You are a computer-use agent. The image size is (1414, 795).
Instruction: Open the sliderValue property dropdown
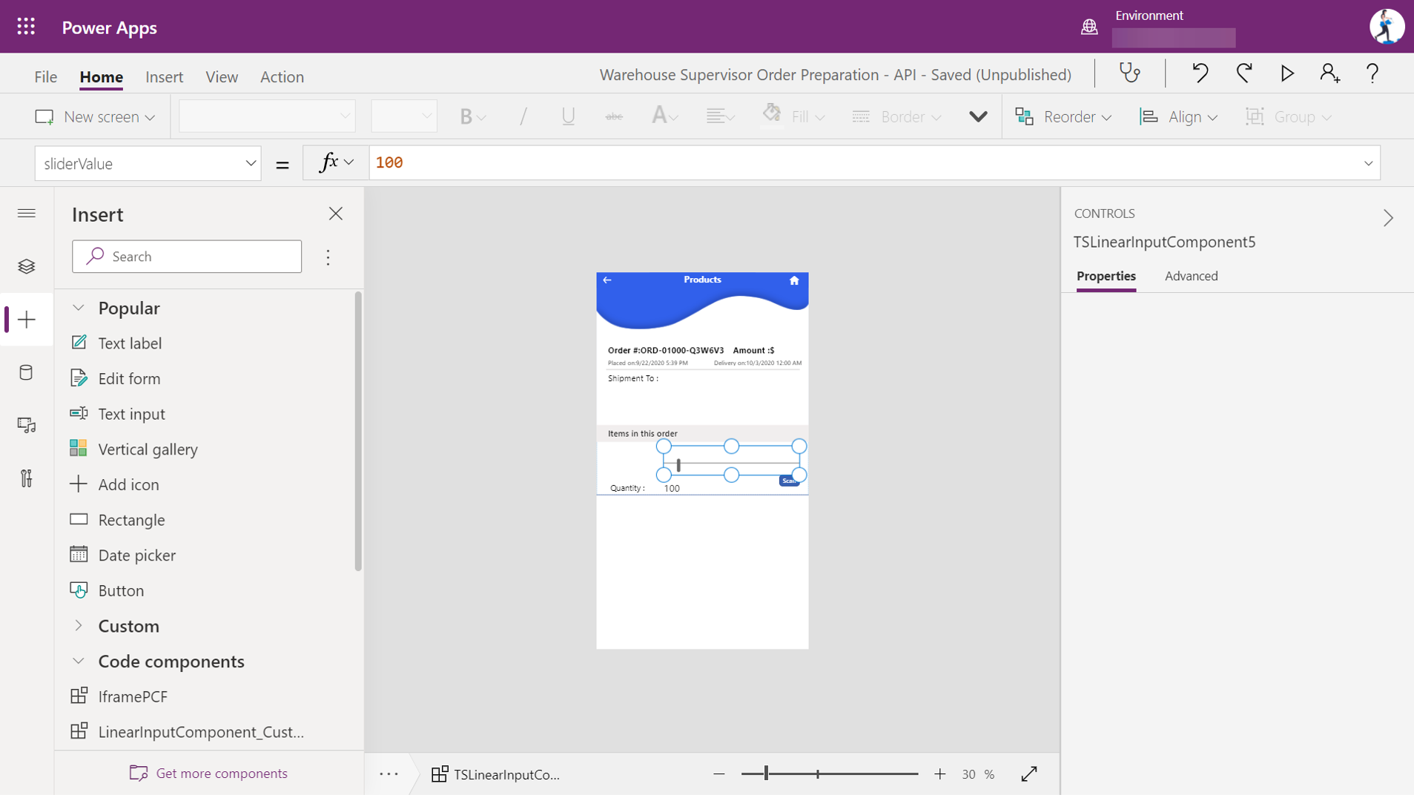click(x=250, y=163)
